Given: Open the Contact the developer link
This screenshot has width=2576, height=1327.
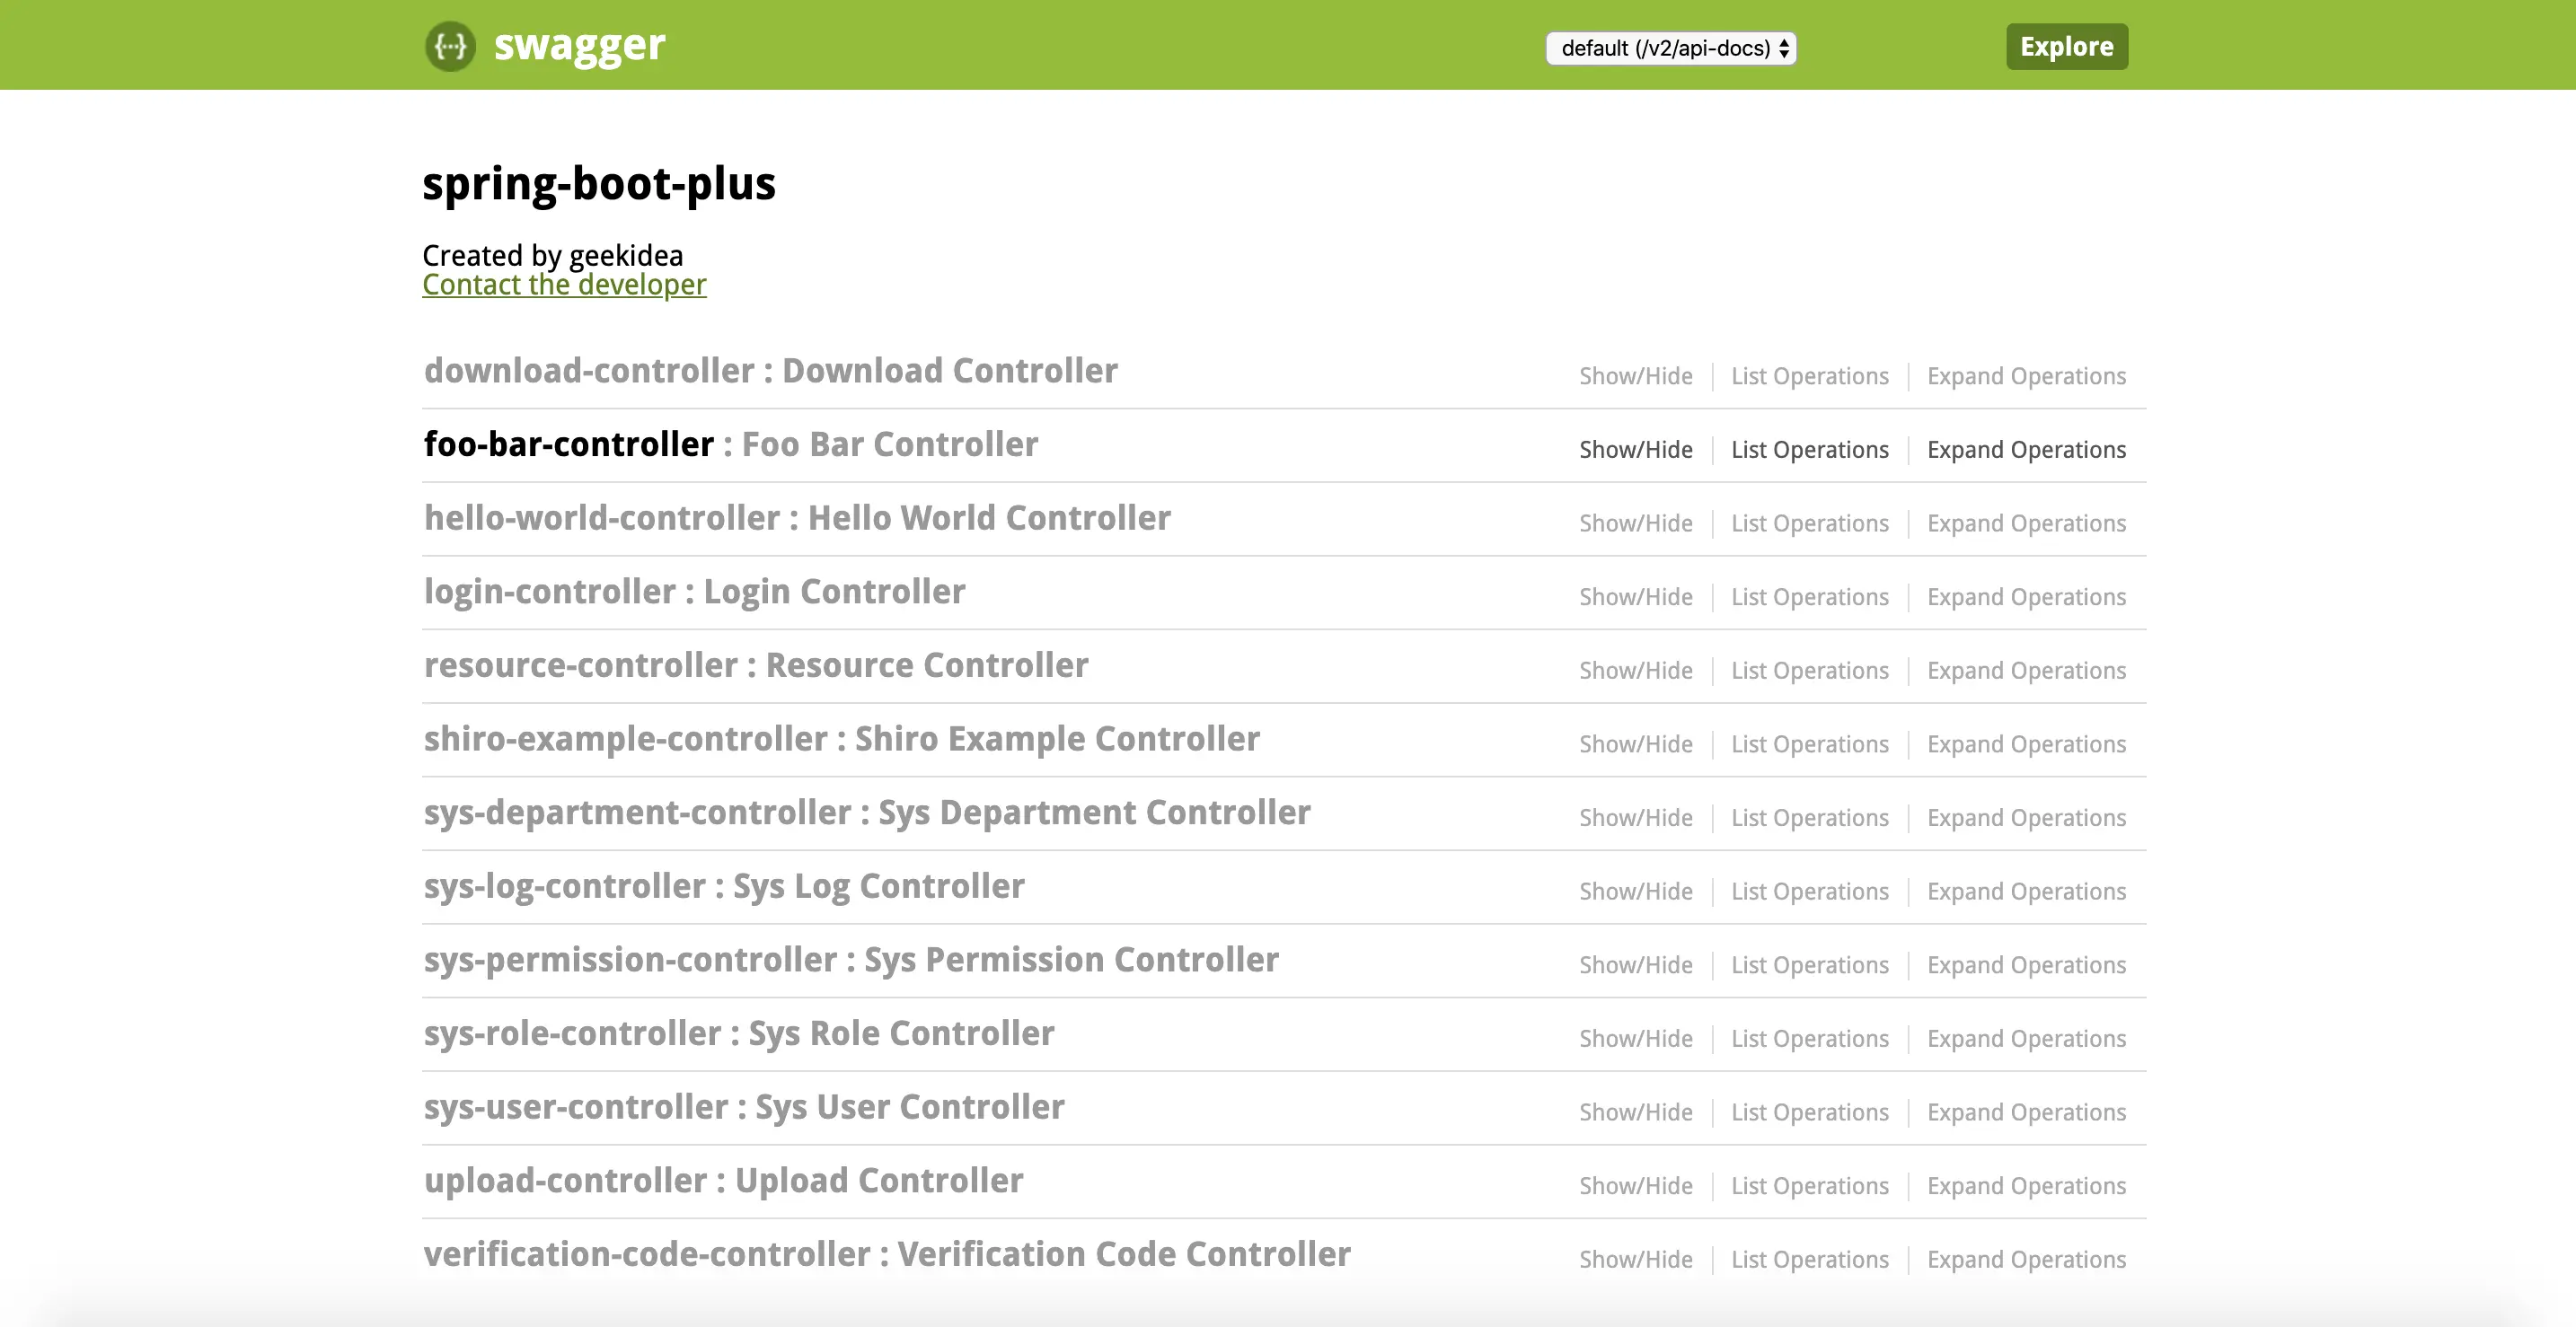Looking at the screenshot, I should click(x=564, y=285).
